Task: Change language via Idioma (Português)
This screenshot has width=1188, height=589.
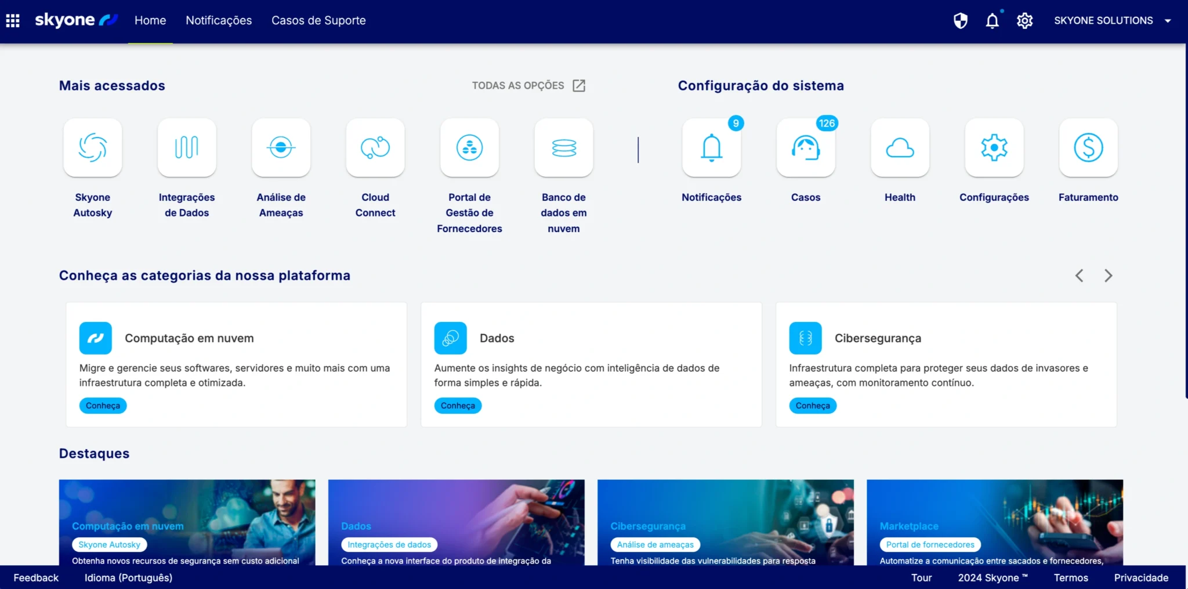Action: (x=128, y=578)
